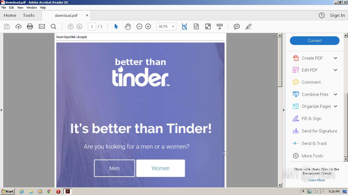Add a sticky note comment icon
Image resolution: width=348 pixels, height=195 pixels.
click(x=237, y=27)
